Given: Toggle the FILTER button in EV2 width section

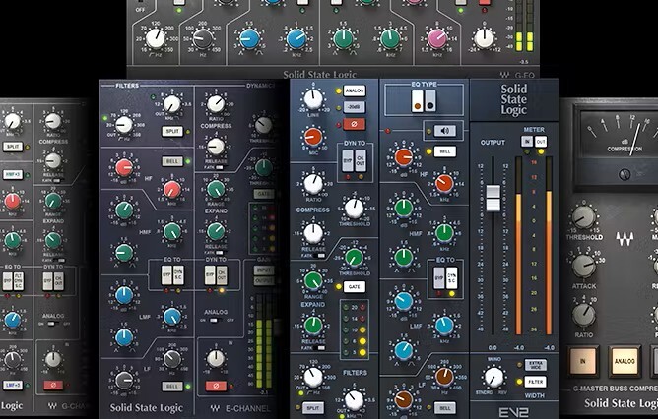Looking at the screenshot, I should click(536, 382).
